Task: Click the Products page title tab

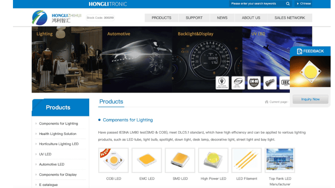Action: [x=111, y=102]
